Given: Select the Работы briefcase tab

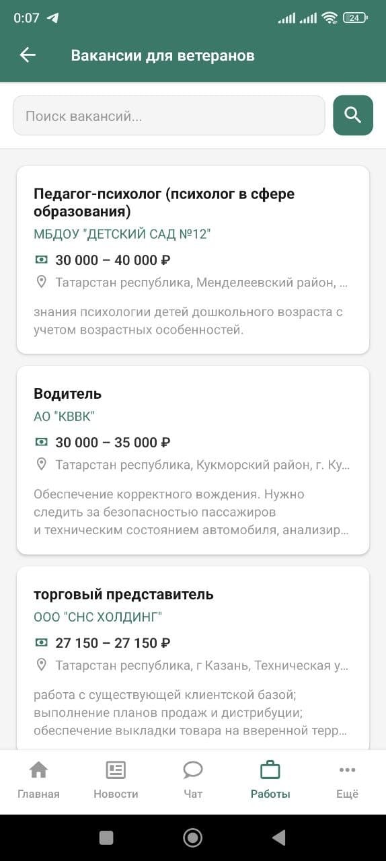Looking at the screenshot, I should (x=270, y=780).
